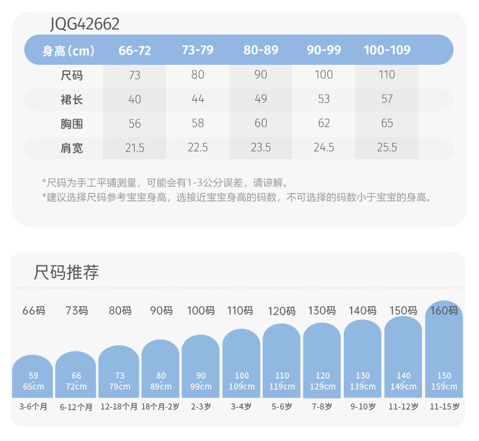This screenshot has width=479, height=441.
Task: Click size value 80 in the 尺码 row
Action: (x=198, y=75)
